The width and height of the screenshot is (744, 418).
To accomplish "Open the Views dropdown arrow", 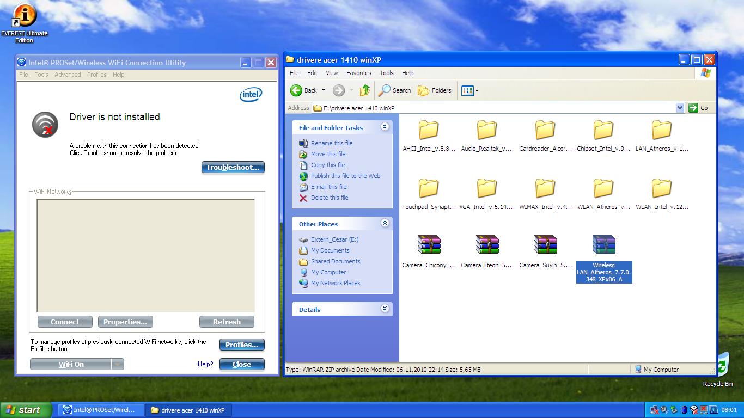I will tap(477, 90).
